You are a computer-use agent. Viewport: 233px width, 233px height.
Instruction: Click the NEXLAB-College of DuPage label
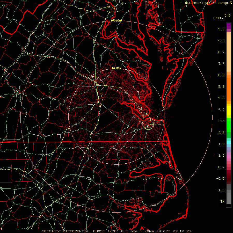207,3
